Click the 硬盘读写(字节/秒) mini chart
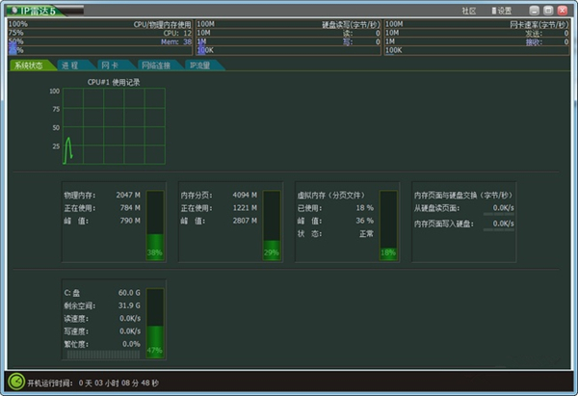The width and height of the screenshot is (578, 396). point(288,38)
